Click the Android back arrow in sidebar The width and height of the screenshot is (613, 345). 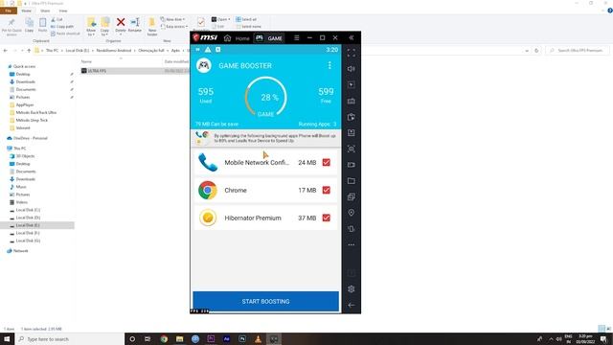(x=352, y=305)
